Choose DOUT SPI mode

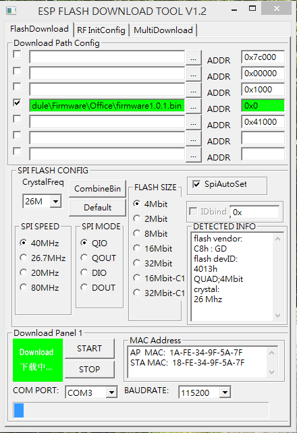[84, 287]
